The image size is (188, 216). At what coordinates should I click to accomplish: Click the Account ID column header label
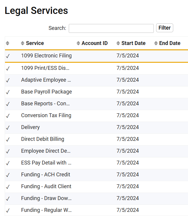[x=94, y=43]
